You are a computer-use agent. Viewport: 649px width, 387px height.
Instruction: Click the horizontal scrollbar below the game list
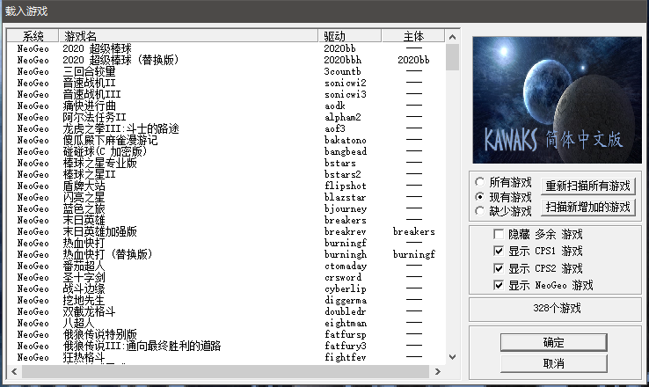pyautogui.click(x=229, y=371)
